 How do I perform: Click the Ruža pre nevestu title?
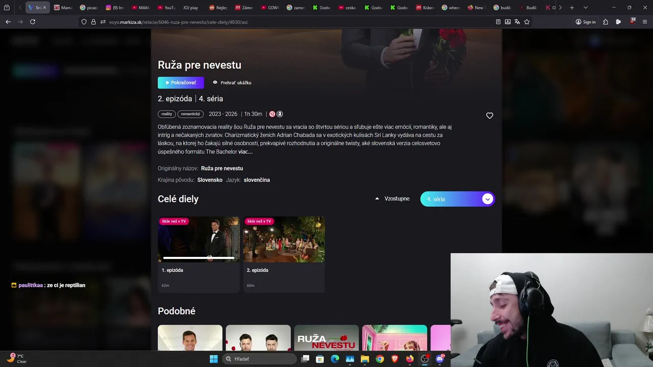tap(199, 65)
